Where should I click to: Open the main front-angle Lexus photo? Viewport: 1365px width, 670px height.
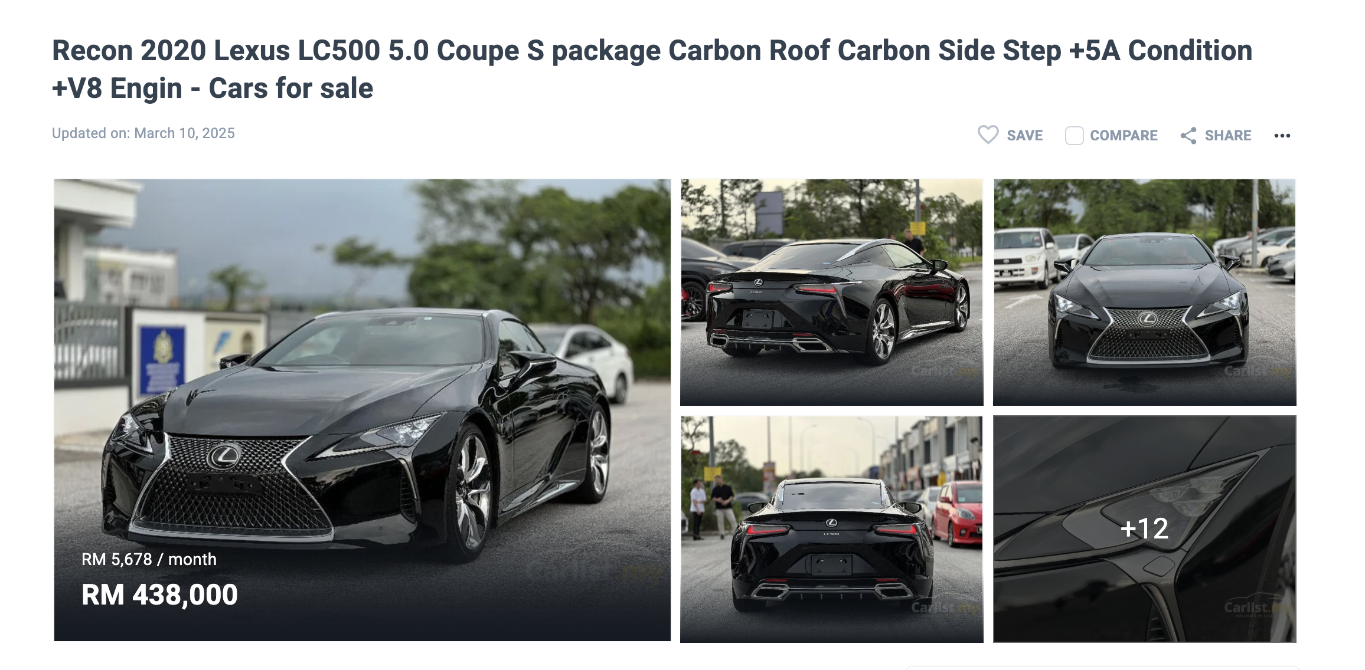363,410
